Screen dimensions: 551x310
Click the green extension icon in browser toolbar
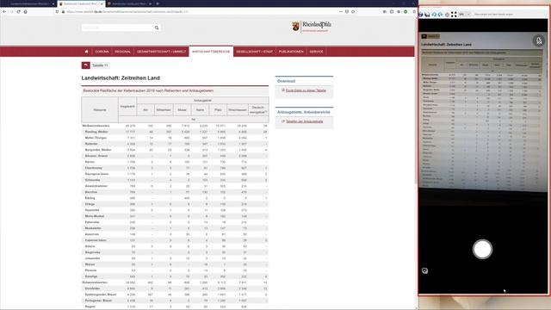click(406, 11)
